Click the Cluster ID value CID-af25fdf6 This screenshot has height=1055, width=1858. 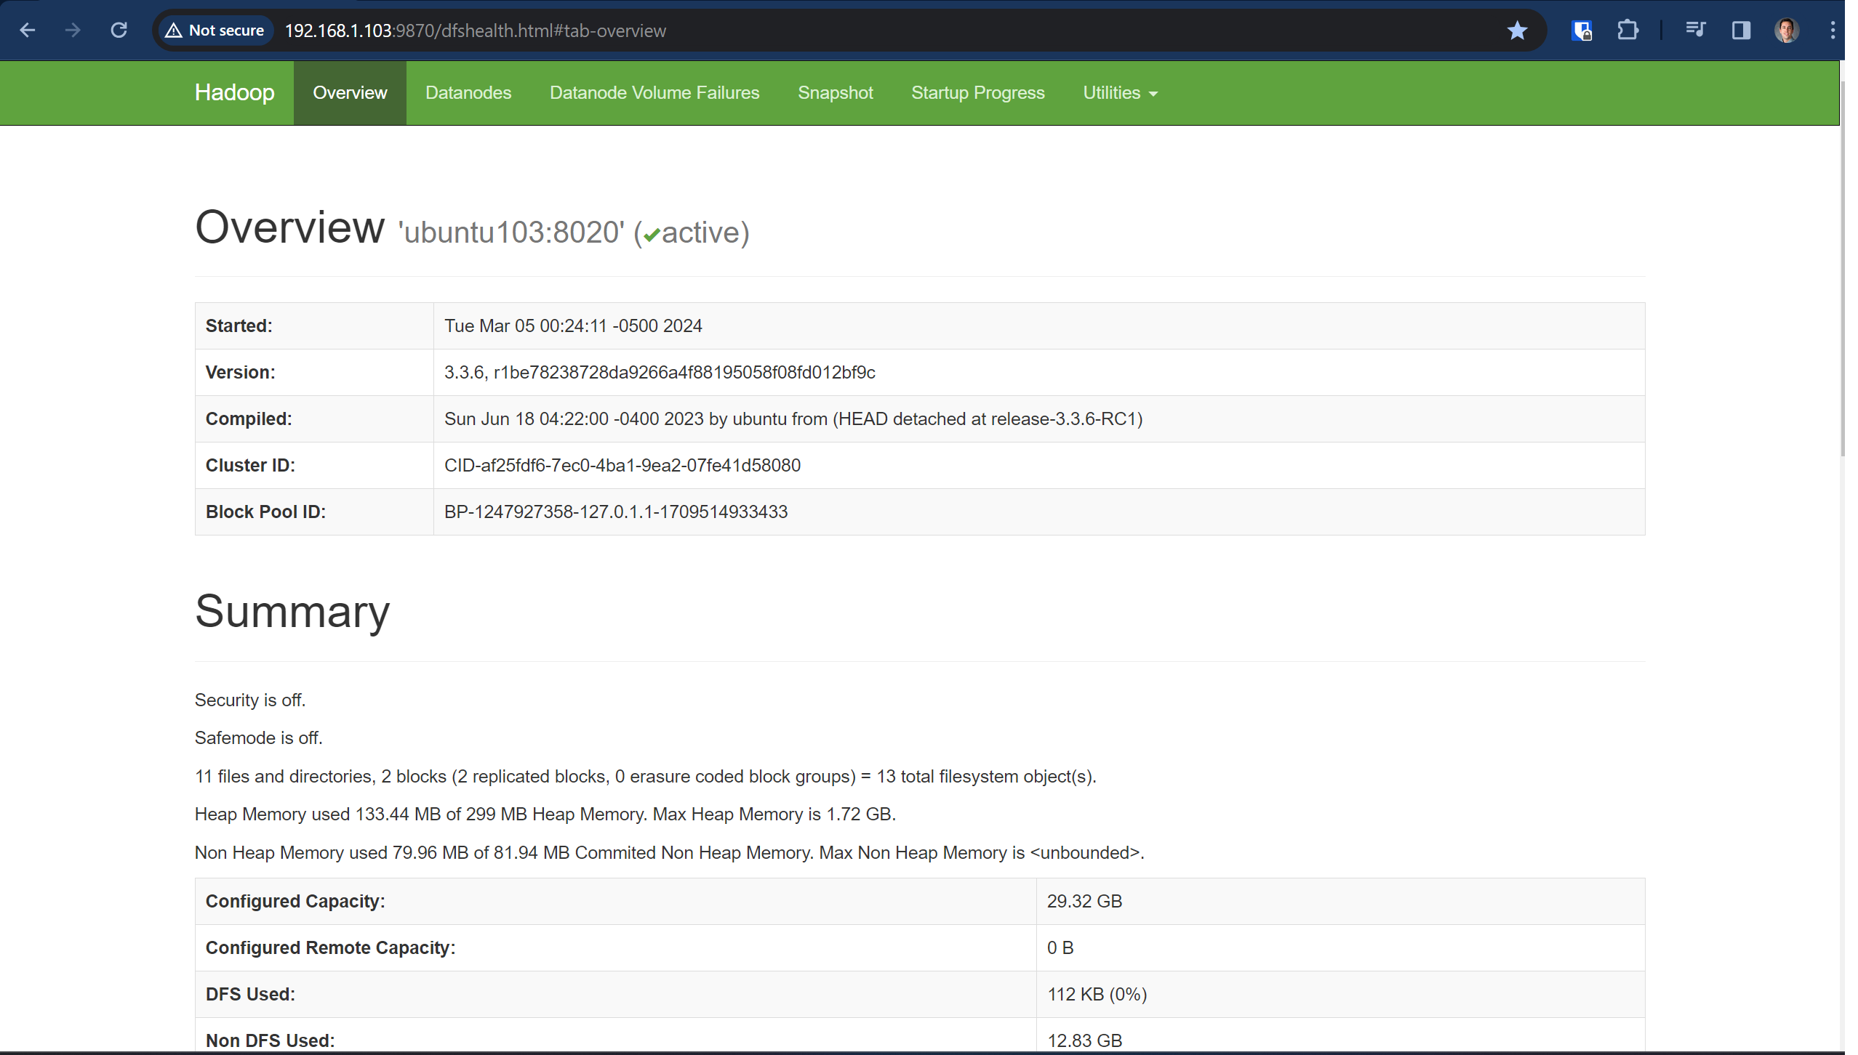point(622,466)
